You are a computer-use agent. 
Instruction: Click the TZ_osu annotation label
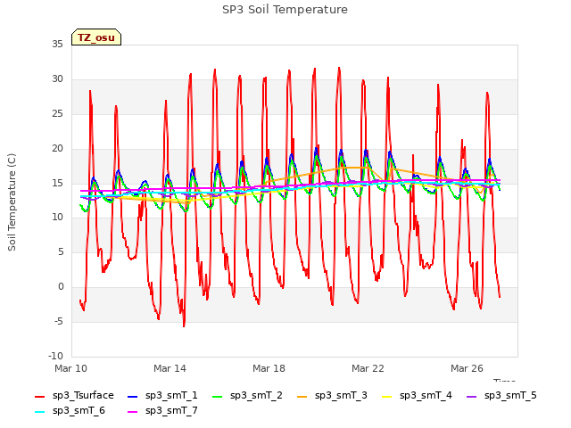click(x=96, y=37)
